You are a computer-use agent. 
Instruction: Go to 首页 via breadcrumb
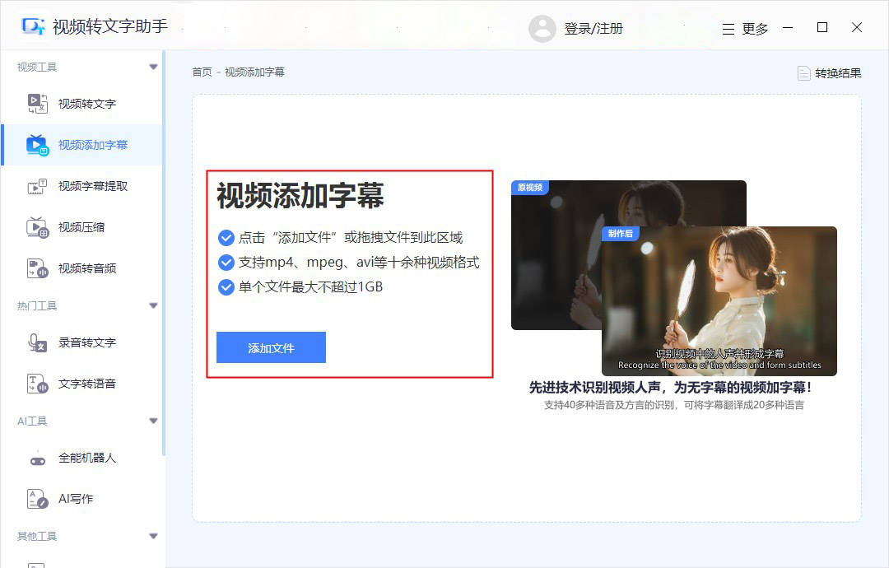pos(202,72)
